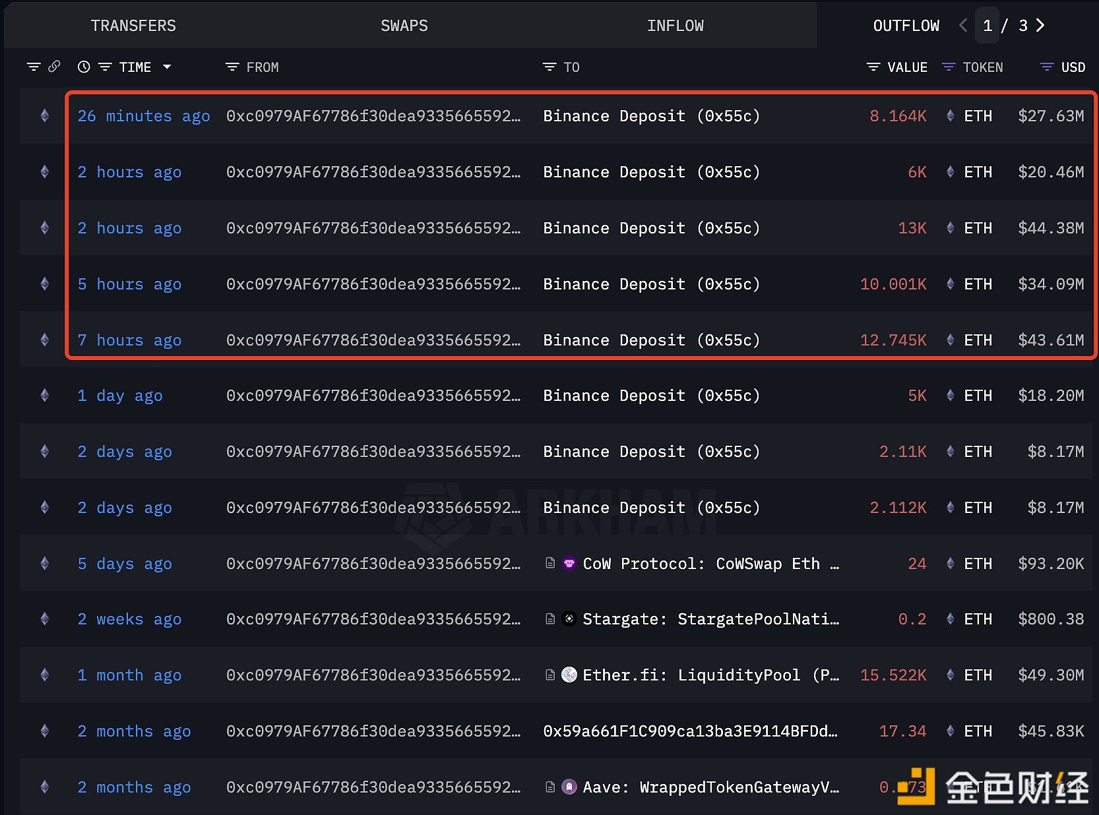Open the 2 weeks ago transaction link
The width and height of the screenshot is (1099, 815).
click(x=129, y=619)
